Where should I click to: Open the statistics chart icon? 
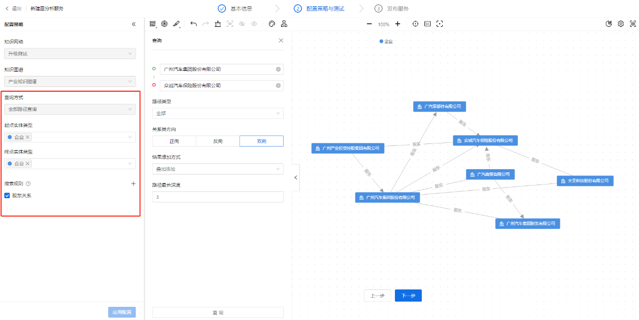(x=609, y=24)
